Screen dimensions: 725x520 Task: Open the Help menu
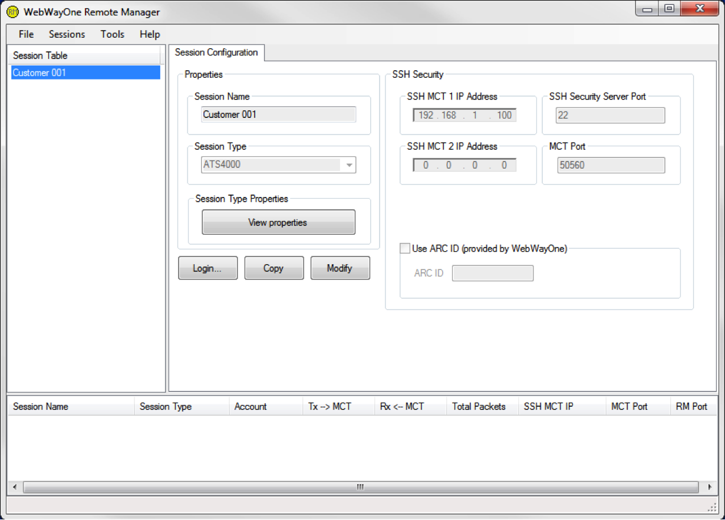coord(150,34)
